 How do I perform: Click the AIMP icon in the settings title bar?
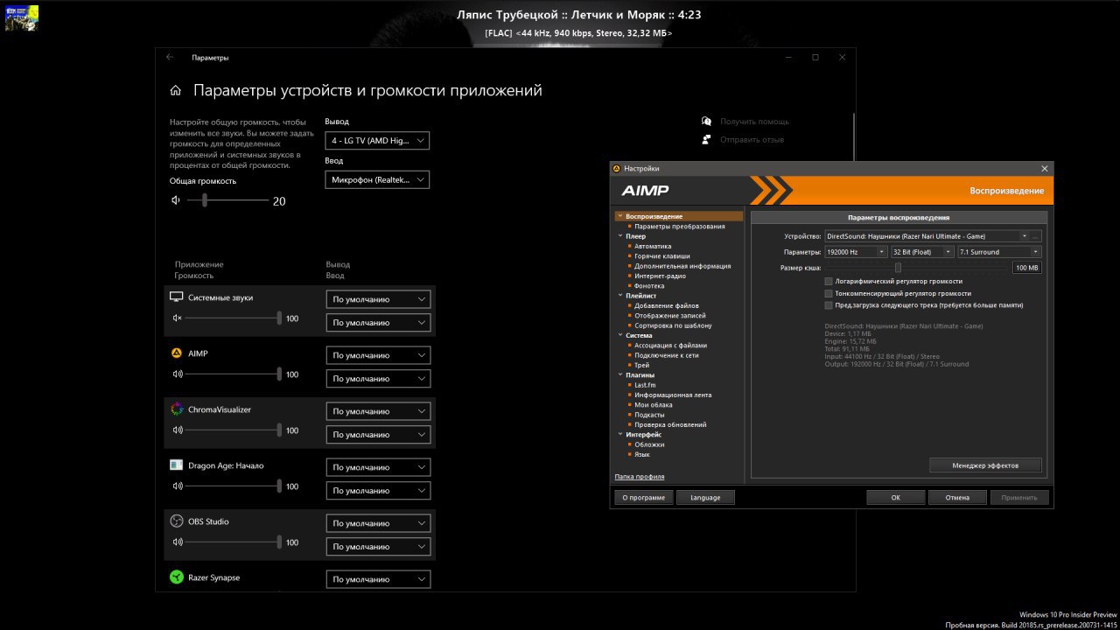click(x=616, y=169)
